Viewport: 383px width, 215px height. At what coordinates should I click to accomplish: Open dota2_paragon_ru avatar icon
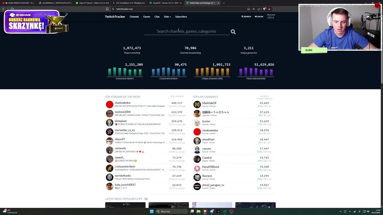197,186
